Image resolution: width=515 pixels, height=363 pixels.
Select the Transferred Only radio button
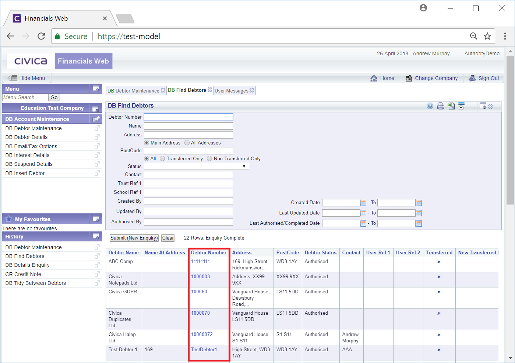(162, 158)
